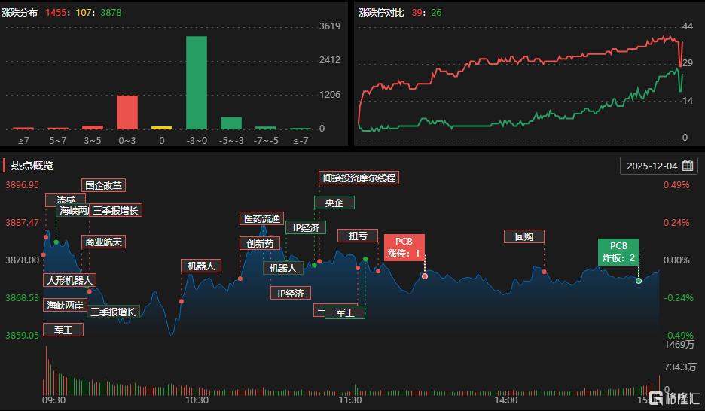
Task: Click the 扭亏 hotspot tag
Action: [x=358, y=236]
